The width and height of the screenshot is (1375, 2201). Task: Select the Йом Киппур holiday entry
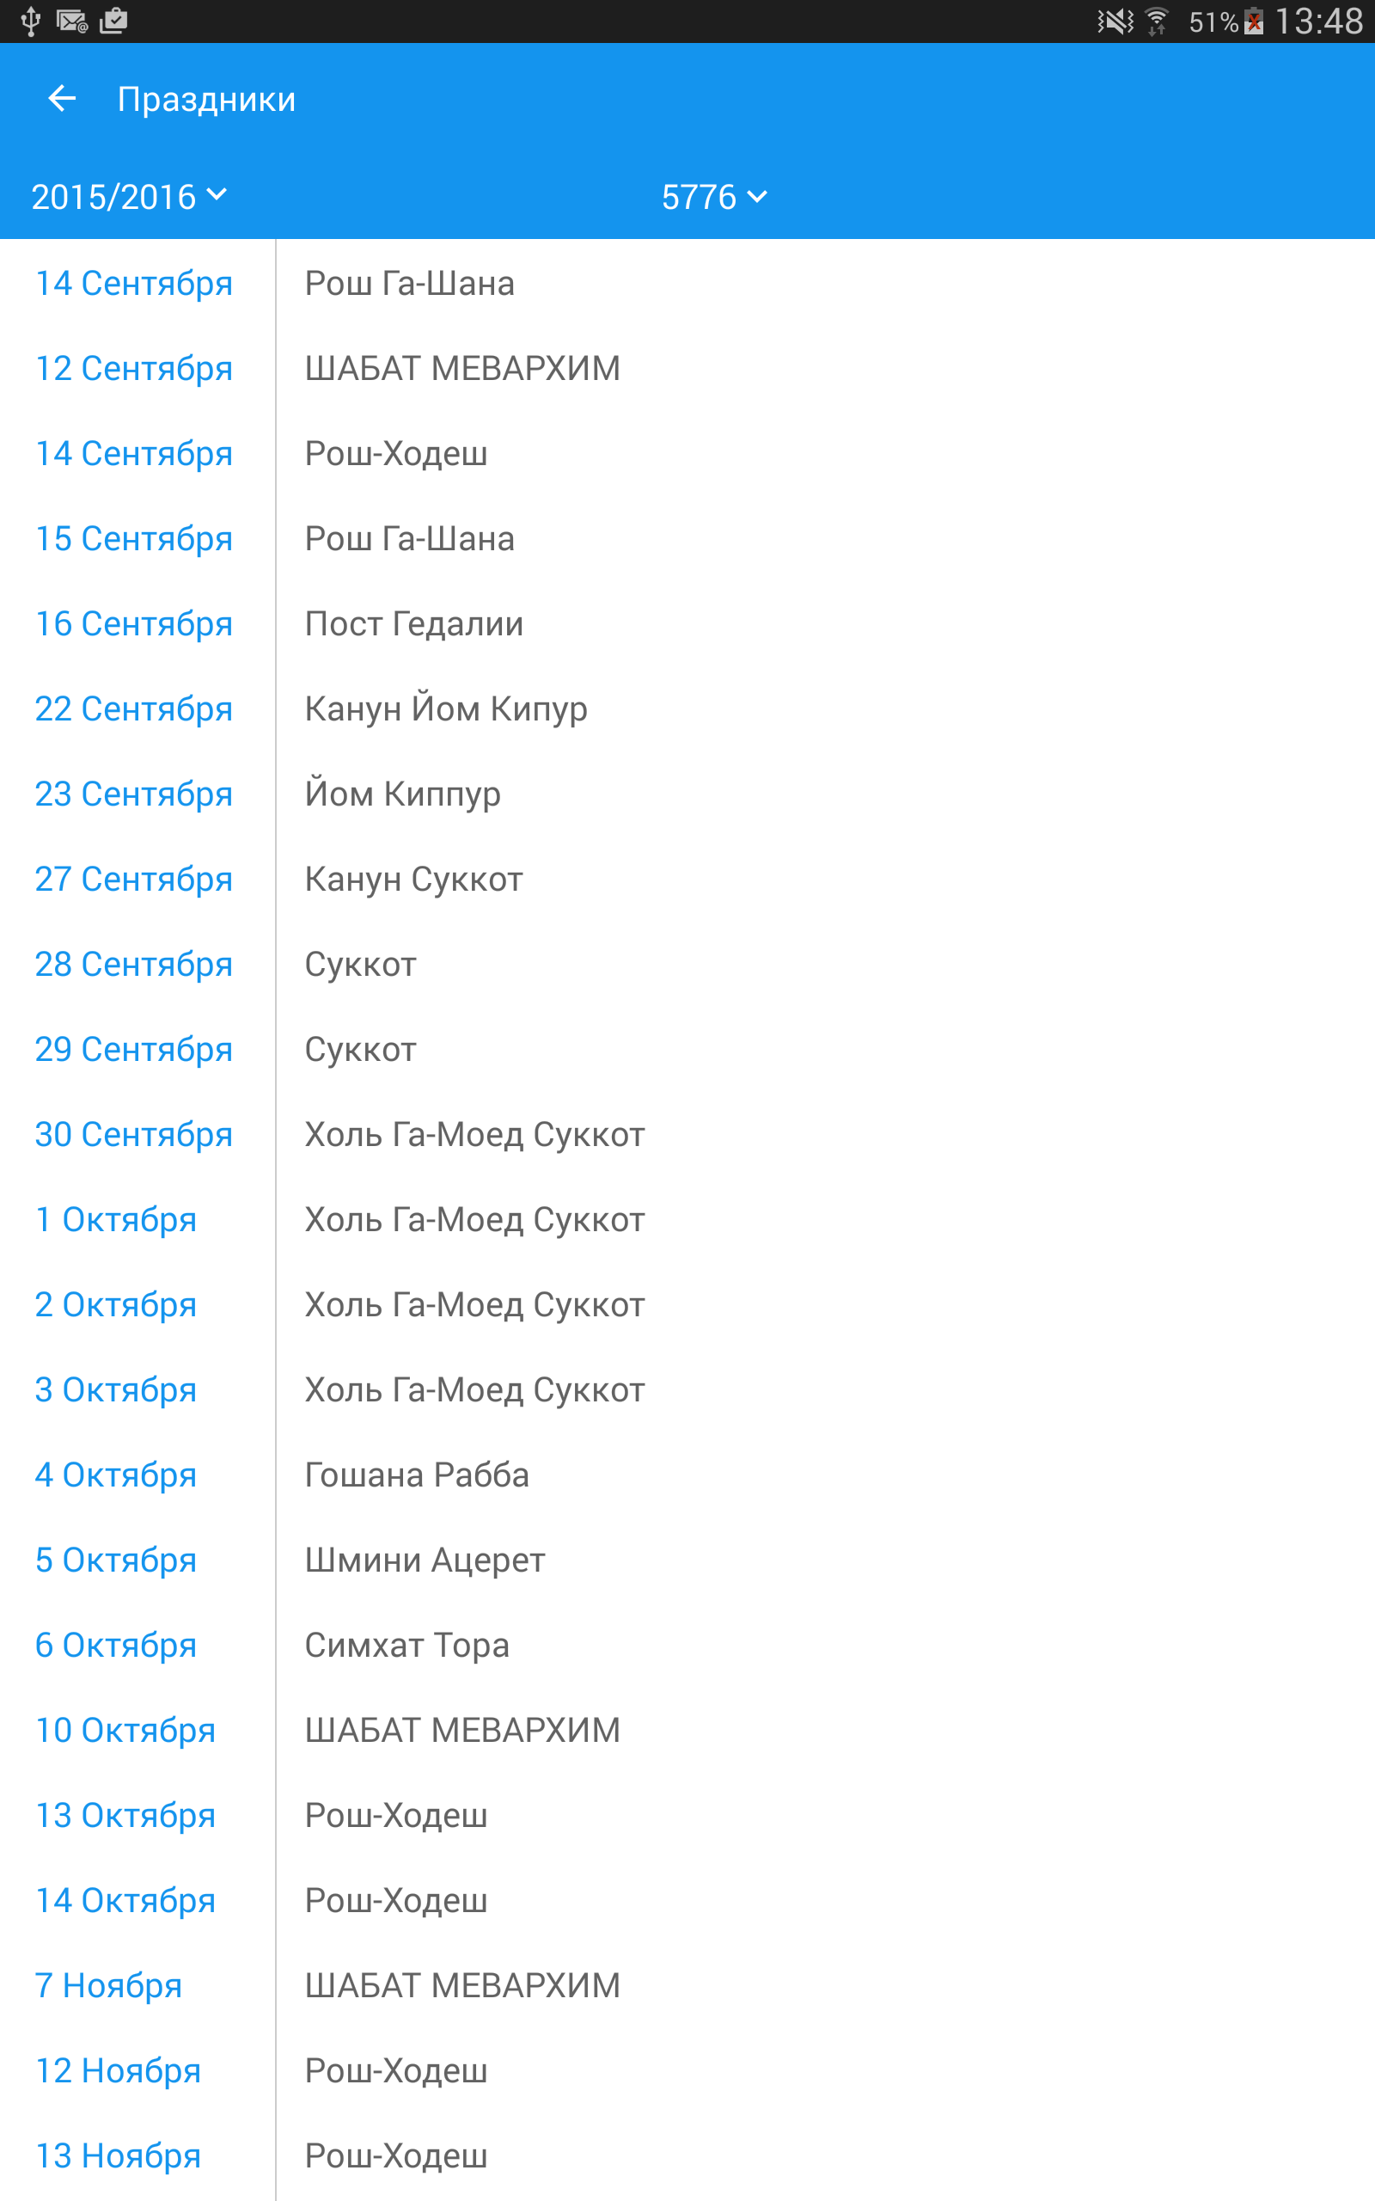[x=403, y=794]
